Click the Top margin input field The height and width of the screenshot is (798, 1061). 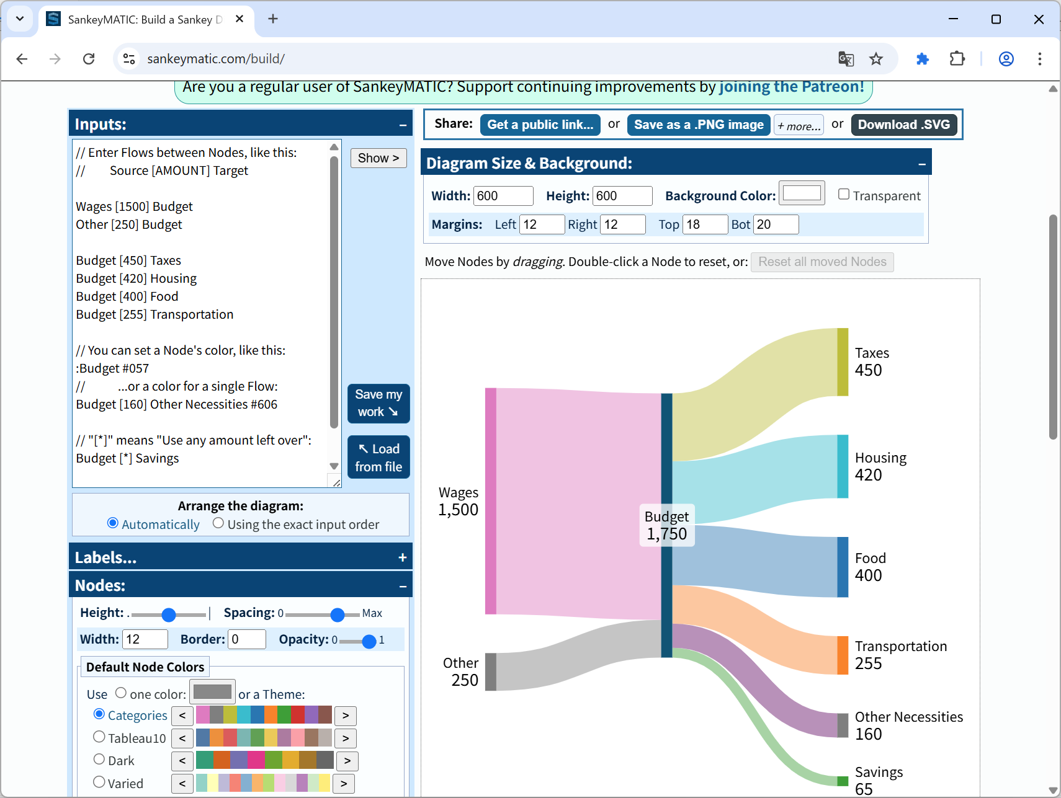point(705,224)
